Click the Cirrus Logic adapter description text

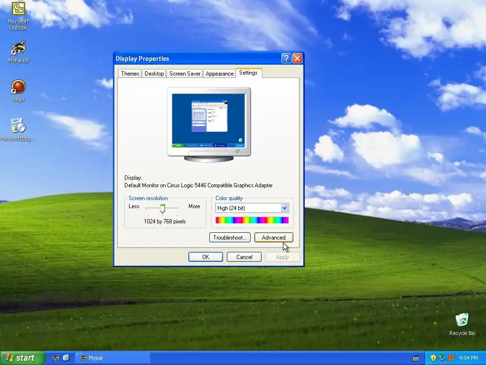pos(198,185)
